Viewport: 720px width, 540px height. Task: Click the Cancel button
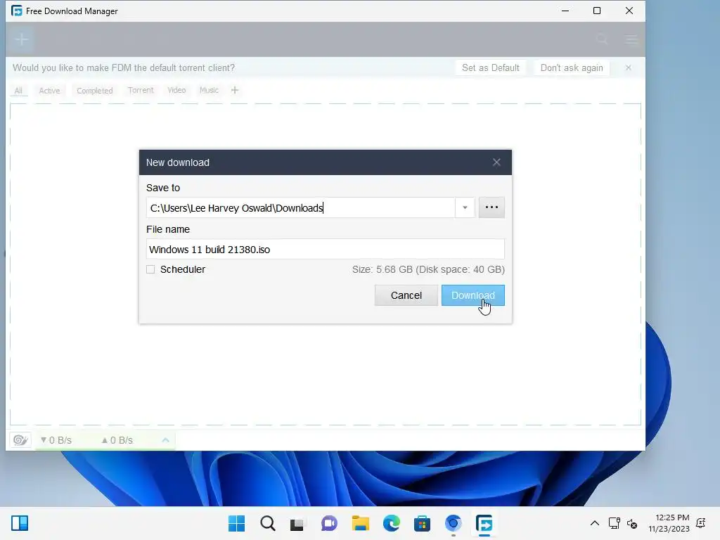pos(406,295)
